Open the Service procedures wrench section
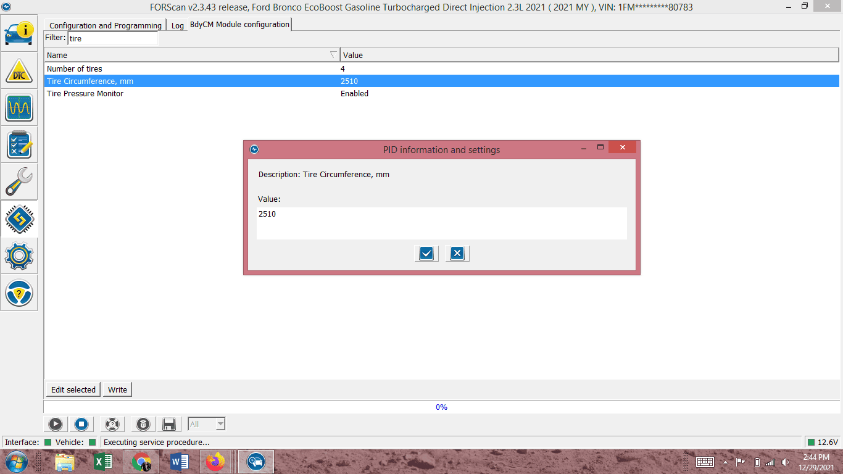The image size is (843, 474). 19,182
